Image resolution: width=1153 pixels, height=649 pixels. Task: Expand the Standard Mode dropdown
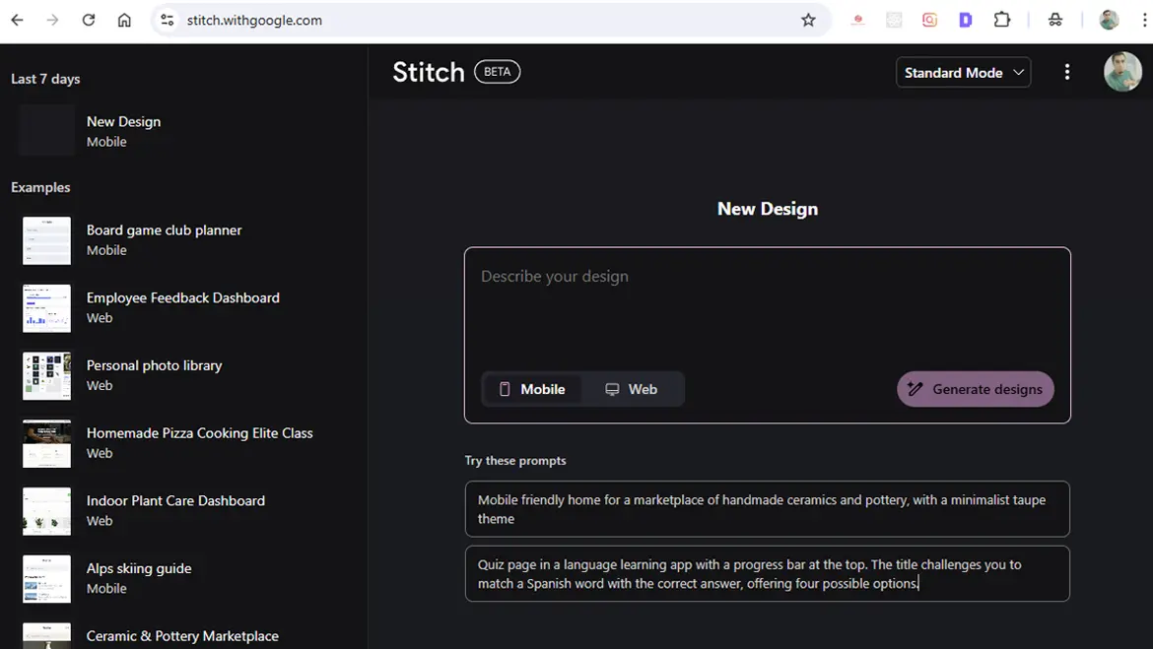(963, 72)
